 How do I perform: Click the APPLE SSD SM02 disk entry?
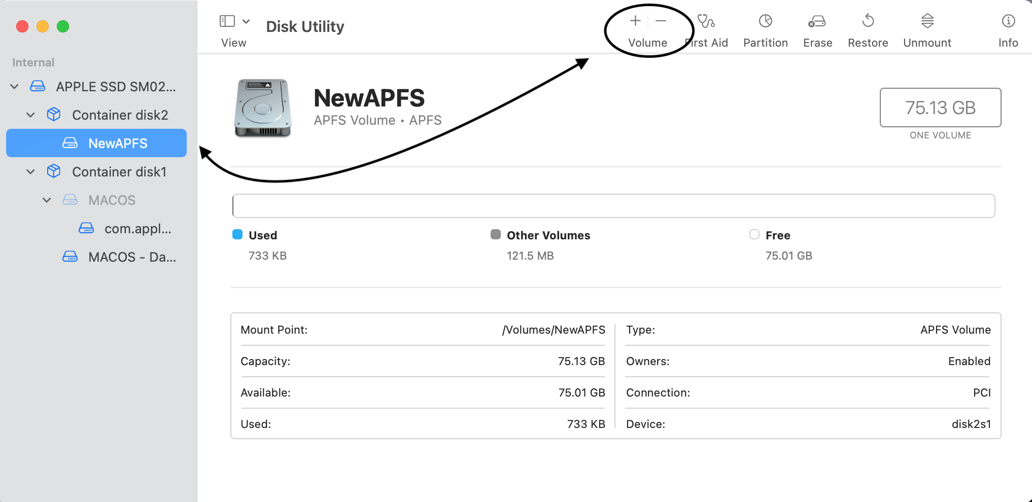click(116, 86)
